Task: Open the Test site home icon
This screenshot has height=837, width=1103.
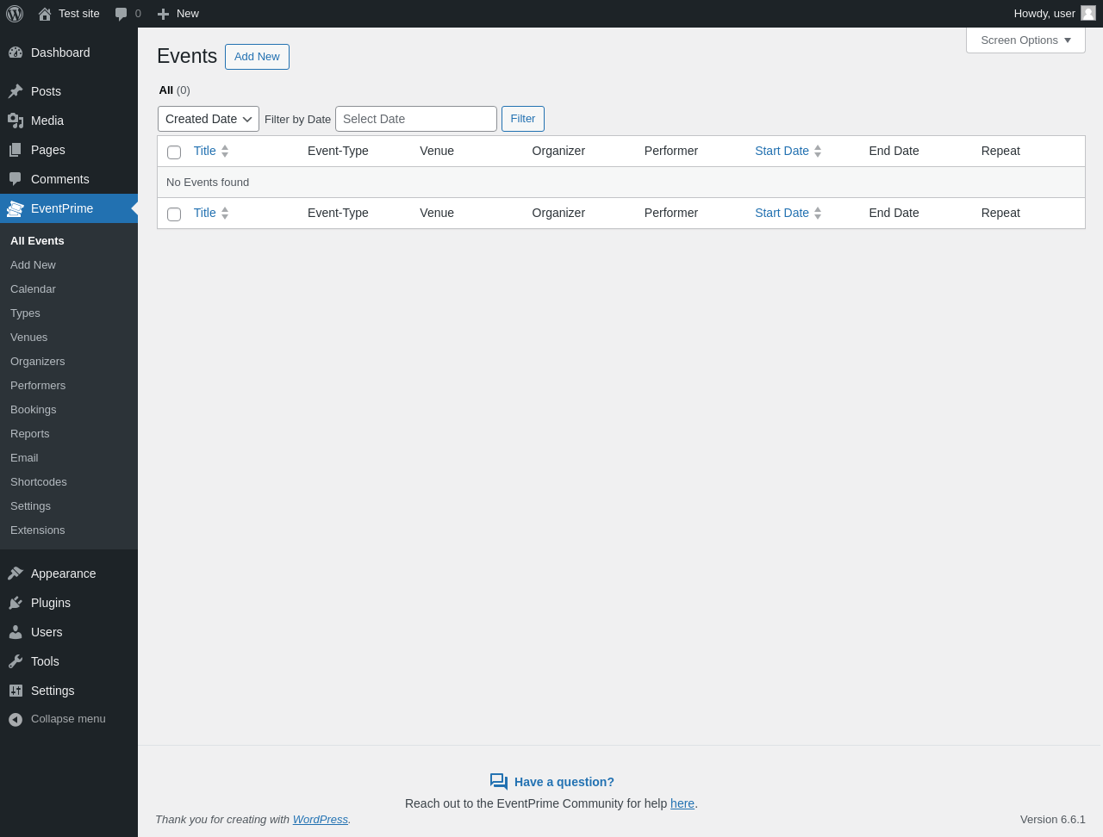Action: point(45,14)
